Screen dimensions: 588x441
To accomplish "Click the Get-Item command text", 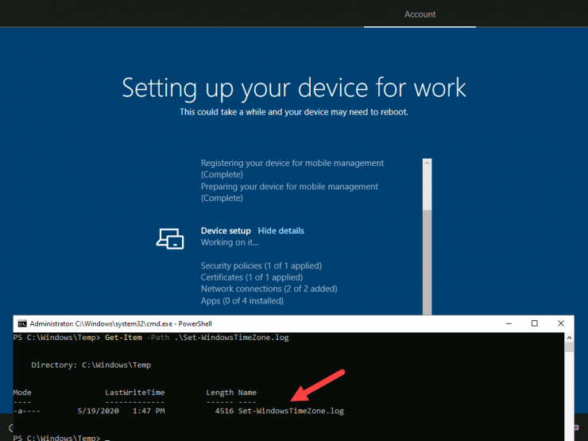I will (x=123, y=338).
